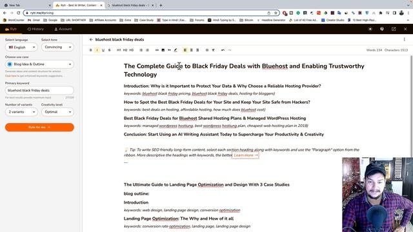Close the Rytr panel with X icon
This screenshot has height=232, width=413.
pyautogui.click(x=405, y=29)
